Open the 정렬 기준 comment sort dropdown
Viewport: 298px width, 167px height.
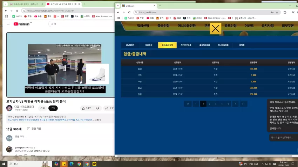click(x=34, y=129)
